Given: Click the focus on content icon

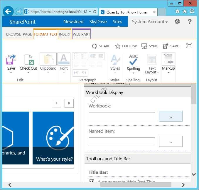Looking at the screenshot, I should [189, 46].
